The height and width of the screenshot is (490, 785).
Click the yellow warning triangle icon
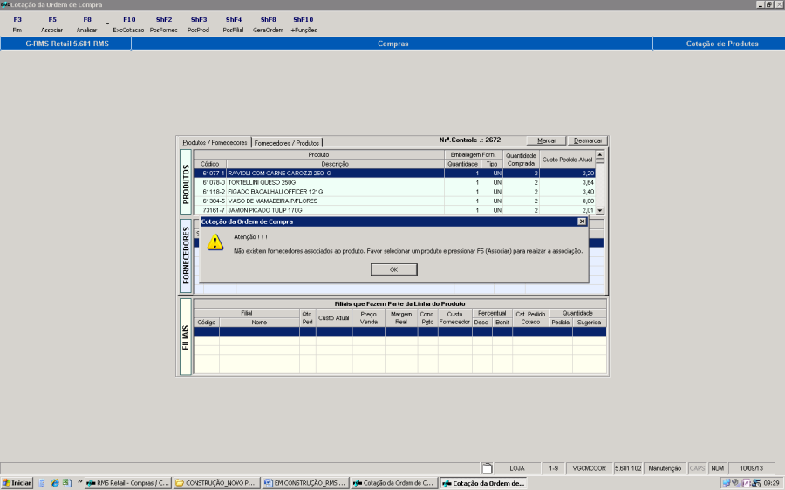pyautogui.click(x=215, y=242)
